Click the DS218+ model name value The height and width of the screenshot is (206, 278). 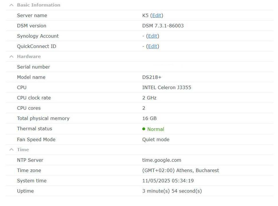[x=152, y=77]
